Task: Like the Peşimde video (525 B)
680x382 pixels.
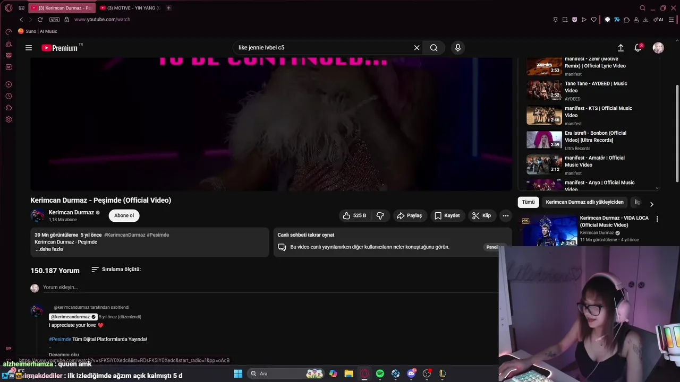Action: click(355, 215)
